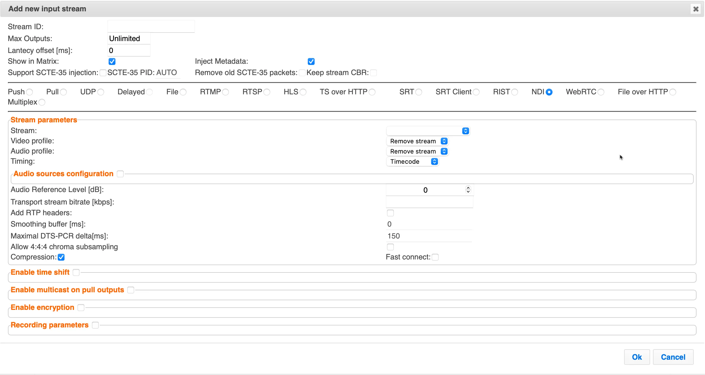
Task: Select the Delayed input type
Action: pos(149,92)
